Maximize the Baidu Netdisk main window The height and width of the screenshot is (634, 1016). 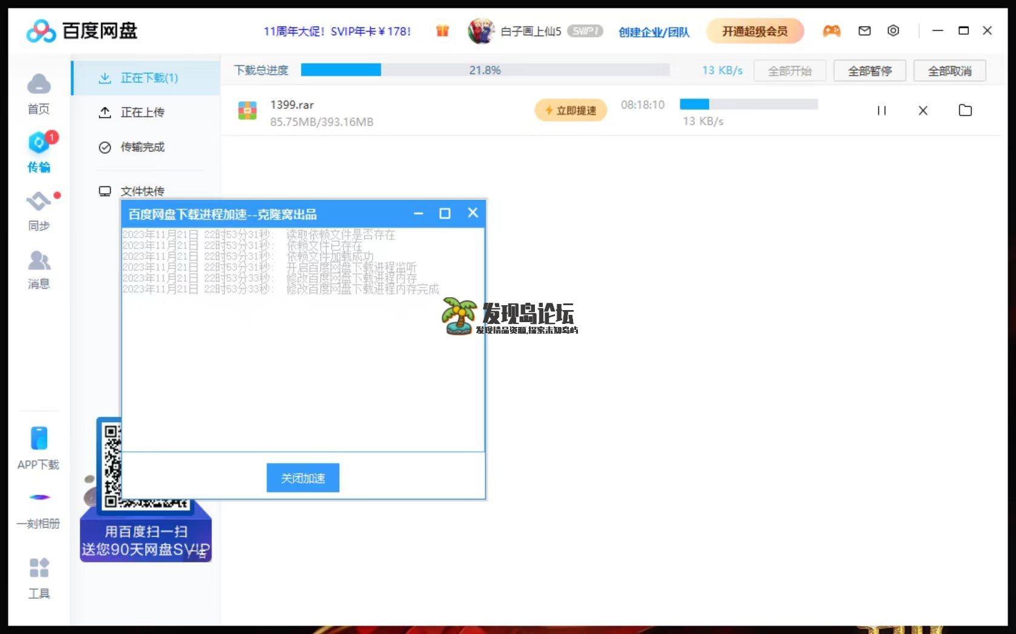pyautogui.click(x=963, y=30)
